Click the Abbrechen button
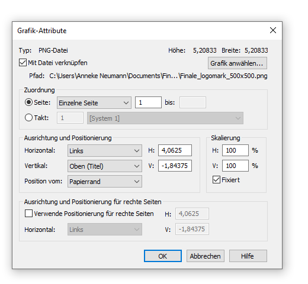This screenshot has height=284, width=308. tap(206, 256)
